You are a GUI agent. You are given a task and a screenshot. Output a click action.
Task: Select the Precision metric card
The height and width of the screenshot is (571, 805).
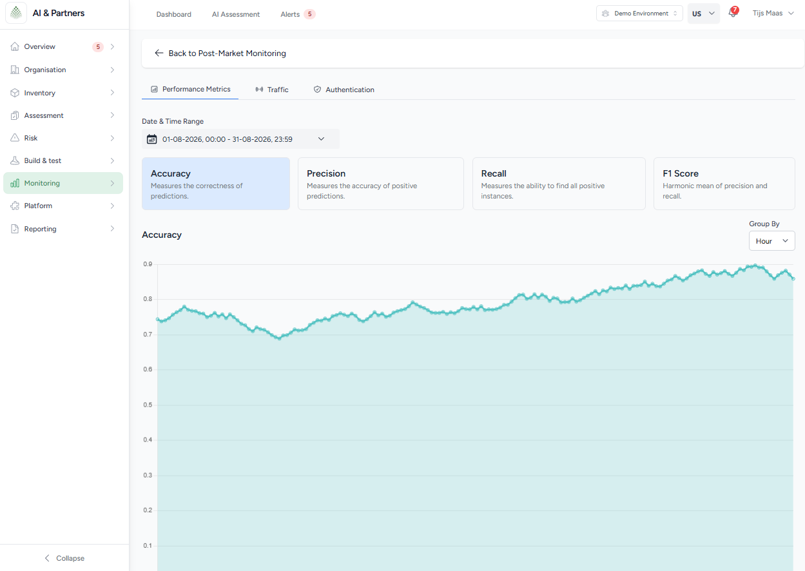tap(381, 184)
